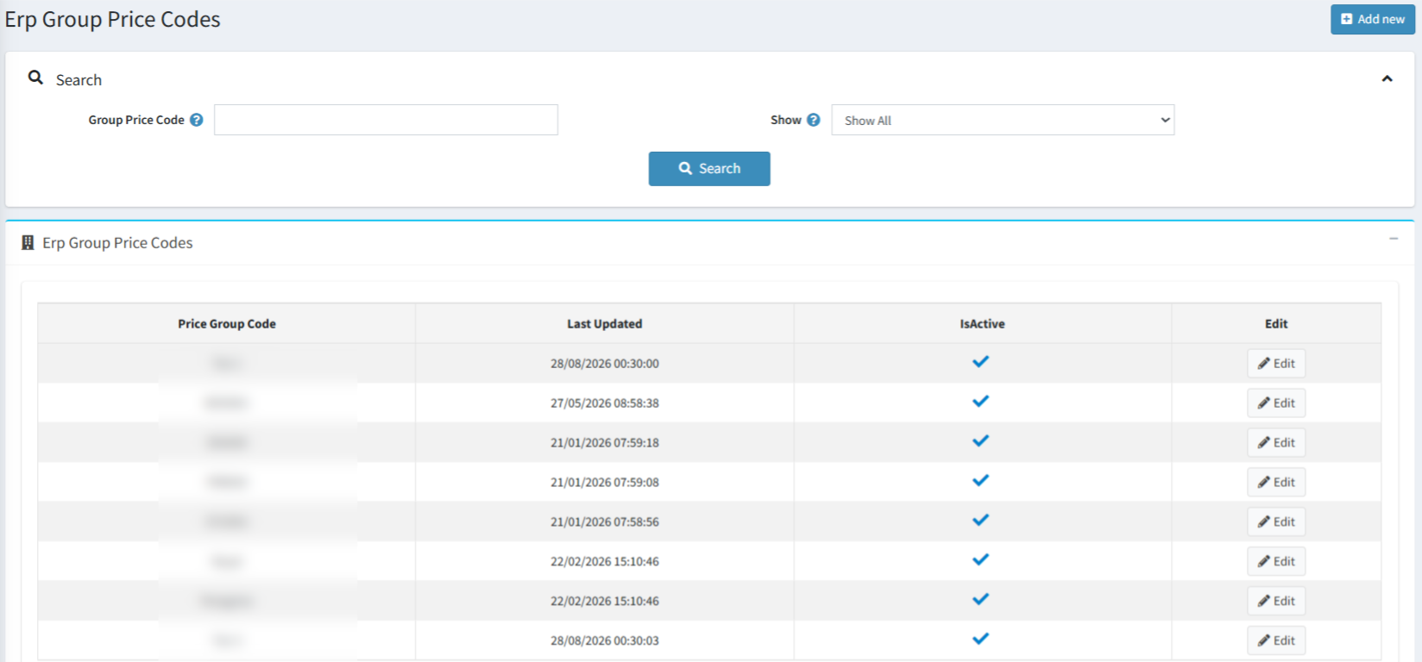
Task: Focus the Group Price Code input field
Action: pos(386,120)
